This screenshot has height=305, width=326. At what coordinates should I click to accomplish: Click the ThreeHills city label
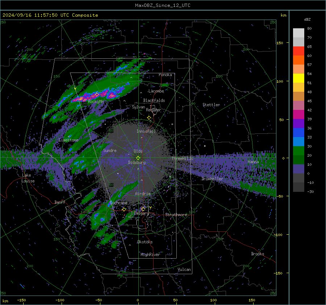click(182, 158)
